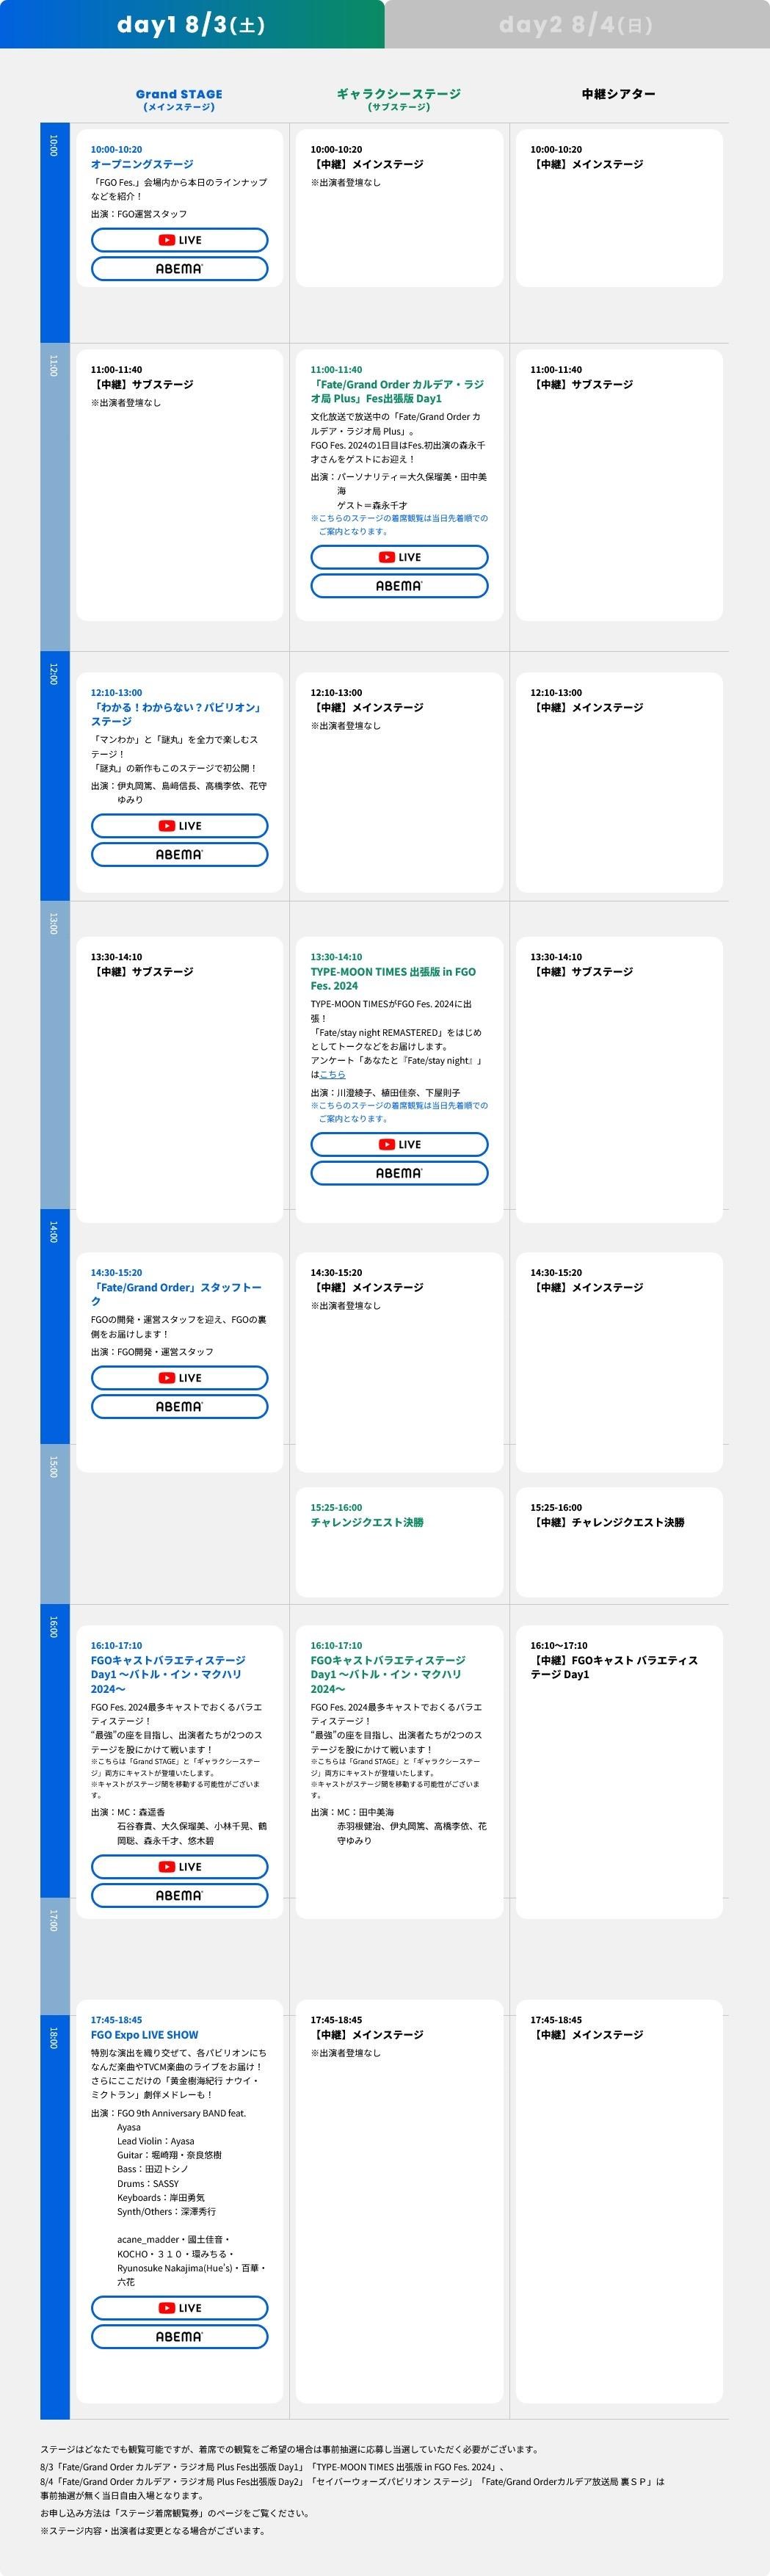Click the ゲスト＝森永千才 line
Image resolution: width=770 pixels, height=2576 pixels.
tap(372, 506)
